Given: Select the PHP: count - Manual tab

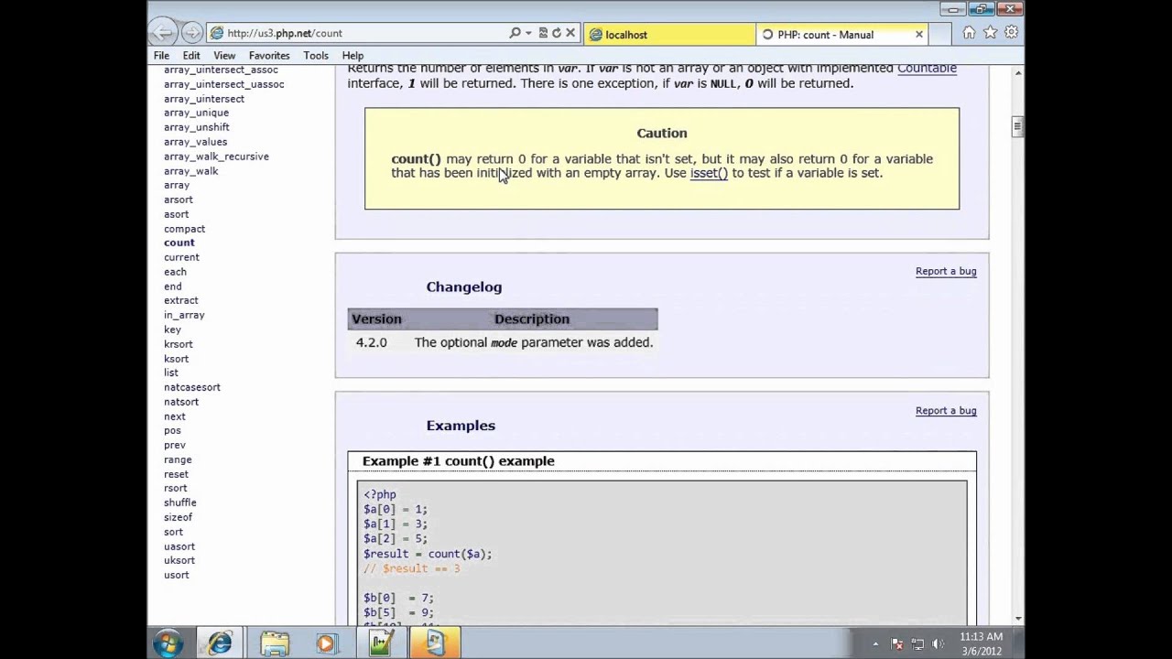Looking at the screenshot, I should [833, 35].
